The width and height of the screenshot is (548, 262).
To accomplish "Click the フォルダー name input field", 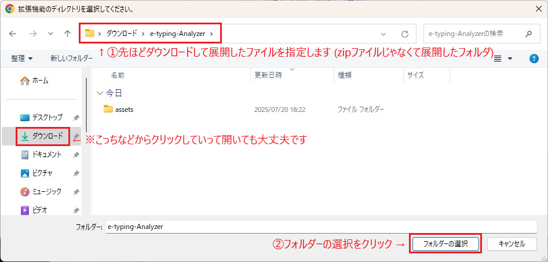I will (321, 227).
